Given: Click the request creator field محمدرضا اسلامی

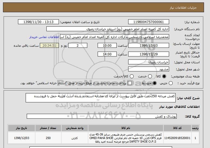Looking at the screenshot, I should [x=115, y=37].
